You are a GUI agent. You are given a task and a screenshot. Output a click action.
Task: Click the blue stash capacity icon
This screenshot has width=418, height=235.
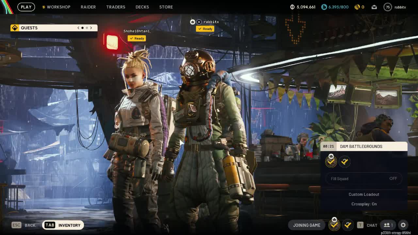[324, 7]
